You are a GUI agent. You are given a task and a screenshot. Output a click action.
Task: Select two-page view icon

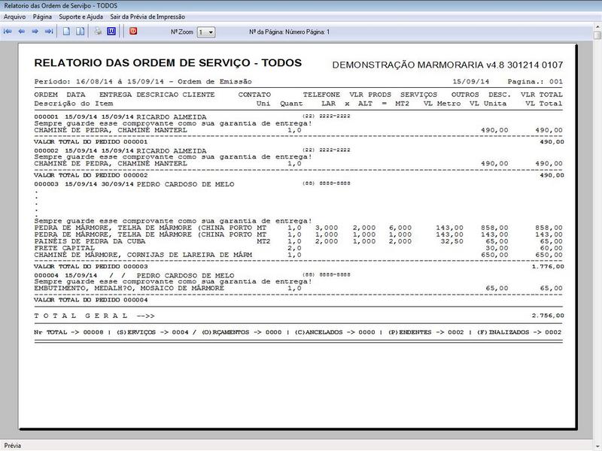click(x=81, y=32)
